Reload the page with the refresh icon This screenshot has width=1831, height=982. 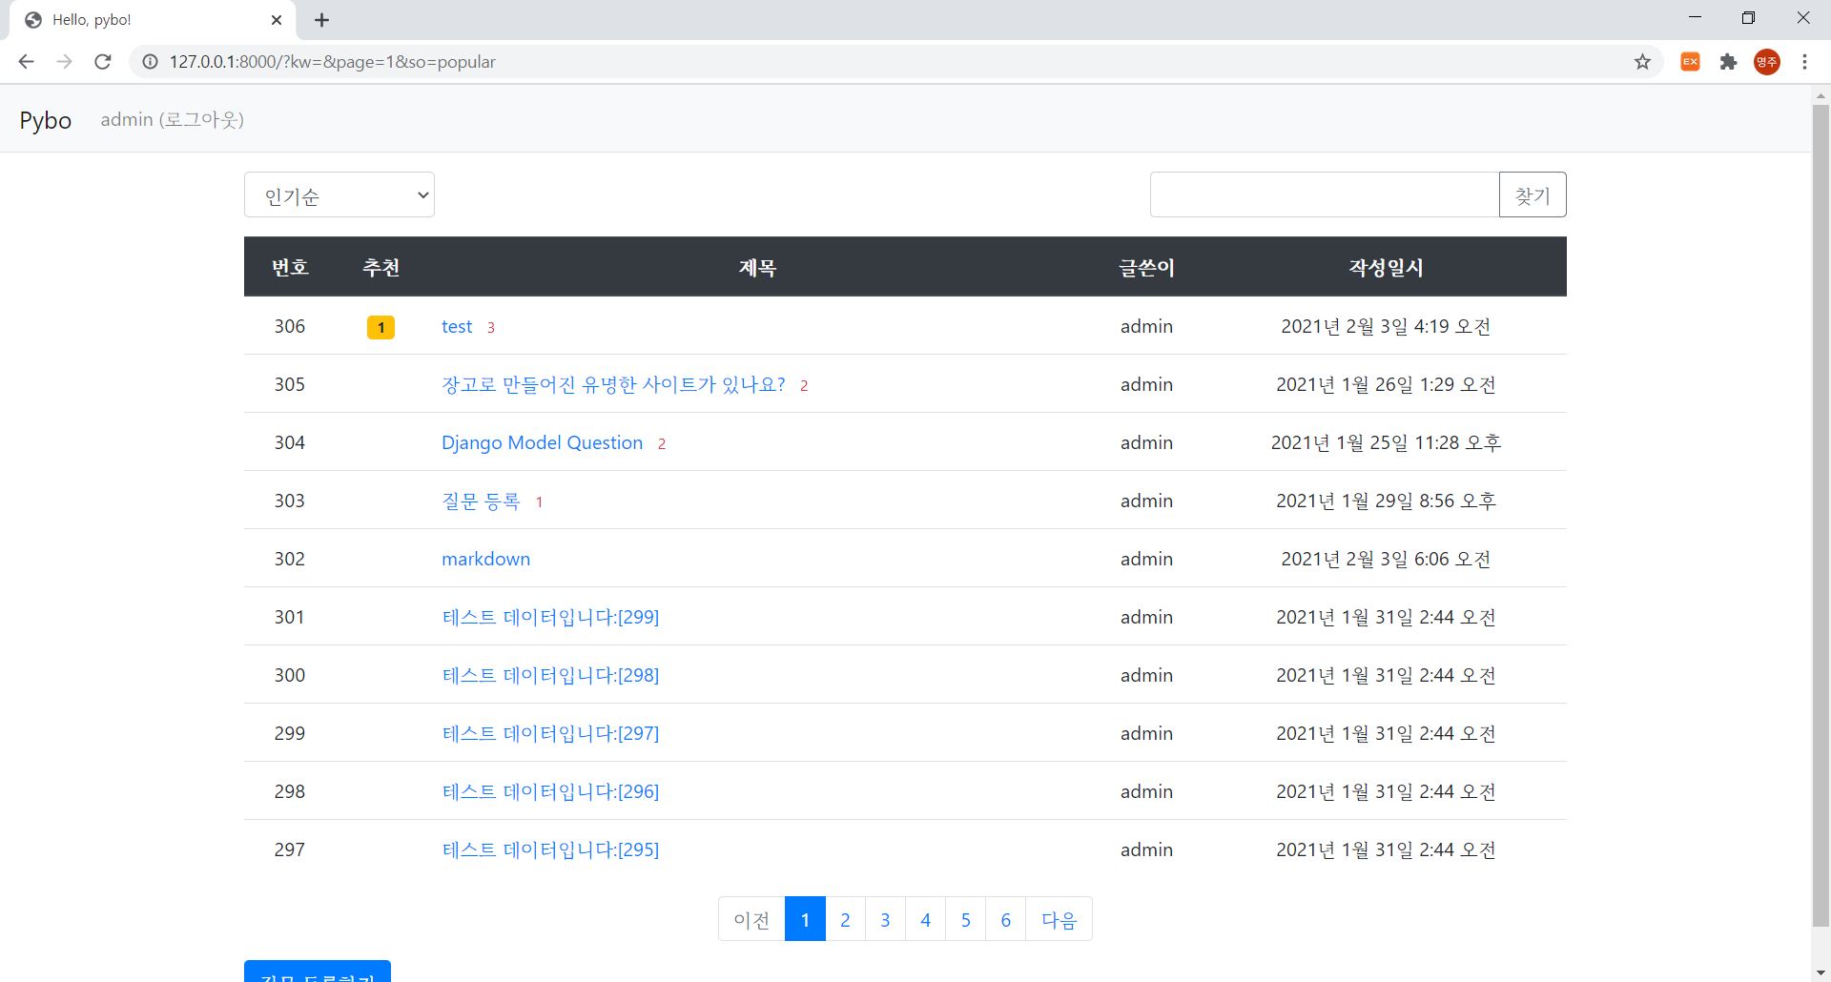(102, 61)
